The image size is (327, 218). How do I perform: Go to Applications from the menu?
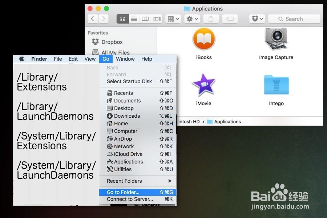(x=138, y=161)
